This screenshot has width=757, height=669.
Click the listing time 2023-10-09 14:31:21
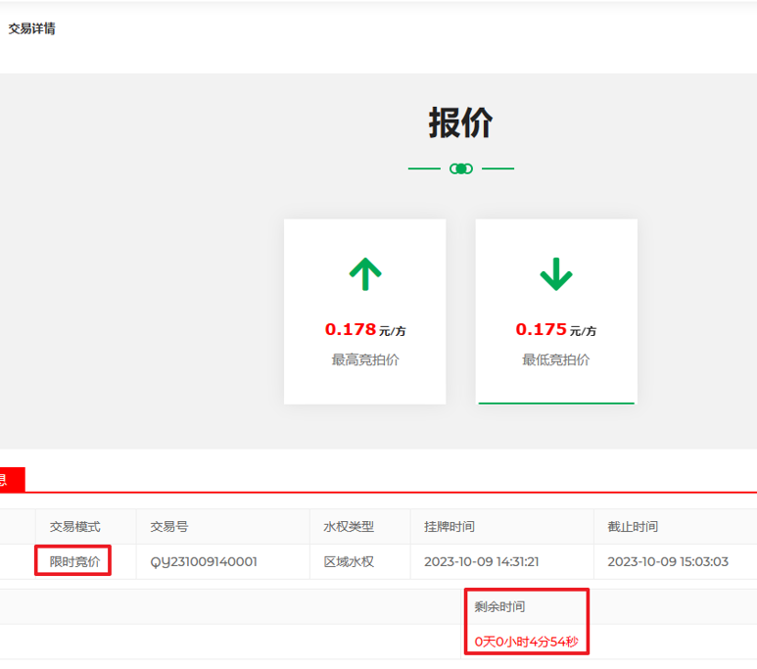[484, 562]
